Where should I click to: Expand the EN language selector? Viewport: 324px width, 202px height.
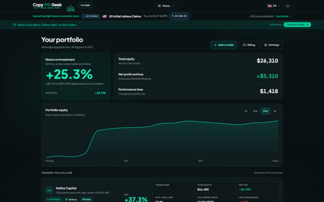coord(274,6)
